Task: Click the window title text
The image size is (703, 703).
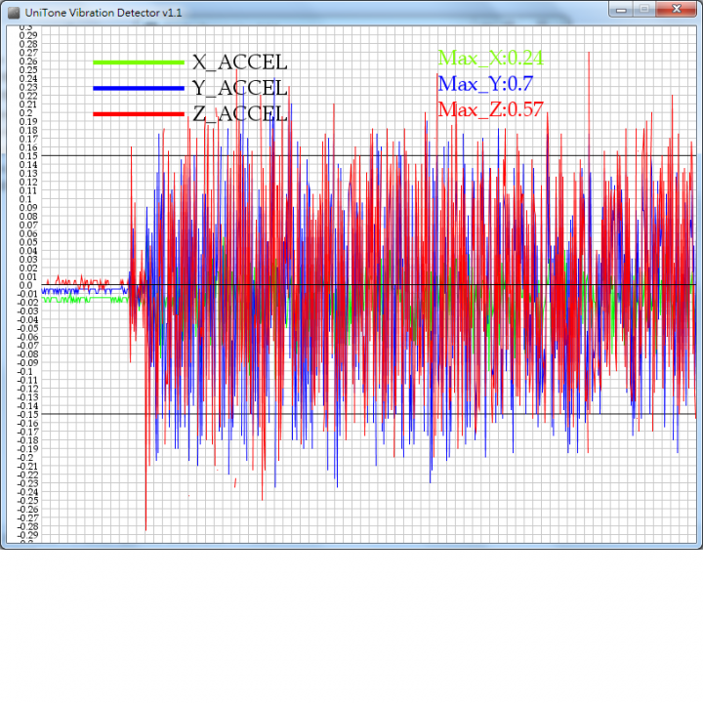Action: pos(103,13)
